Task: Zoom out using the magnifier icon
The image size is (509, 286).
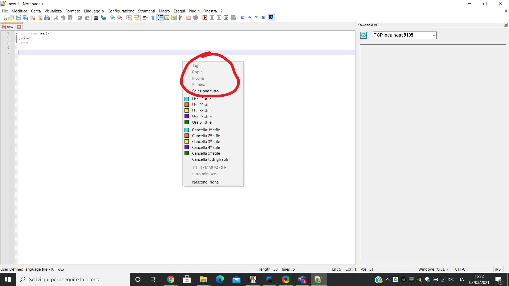Action: point(120,18)
